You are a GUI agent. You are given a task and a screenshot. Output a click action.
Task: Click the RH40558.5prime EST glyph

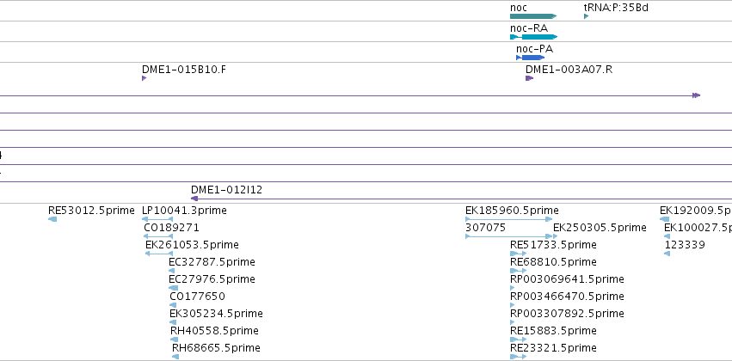[174, 340]
